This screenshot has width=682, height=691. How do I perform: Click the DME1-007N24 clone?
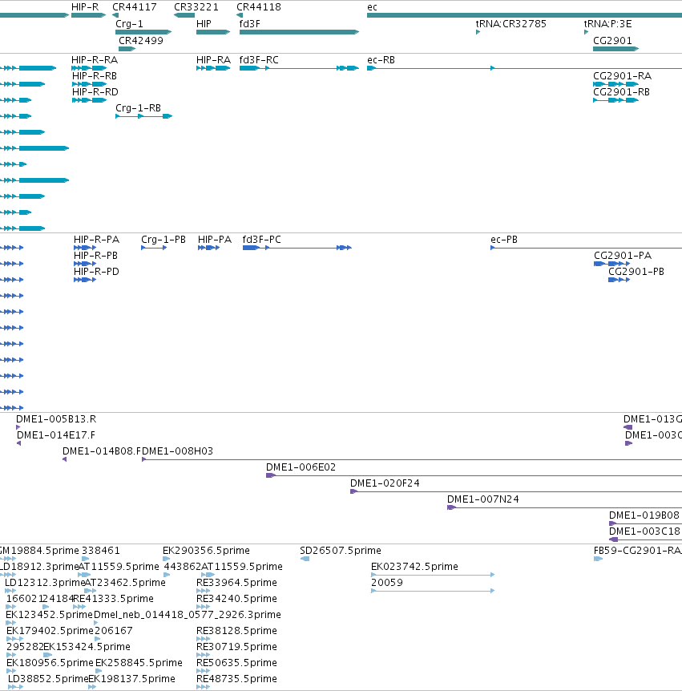coord(564,507)
